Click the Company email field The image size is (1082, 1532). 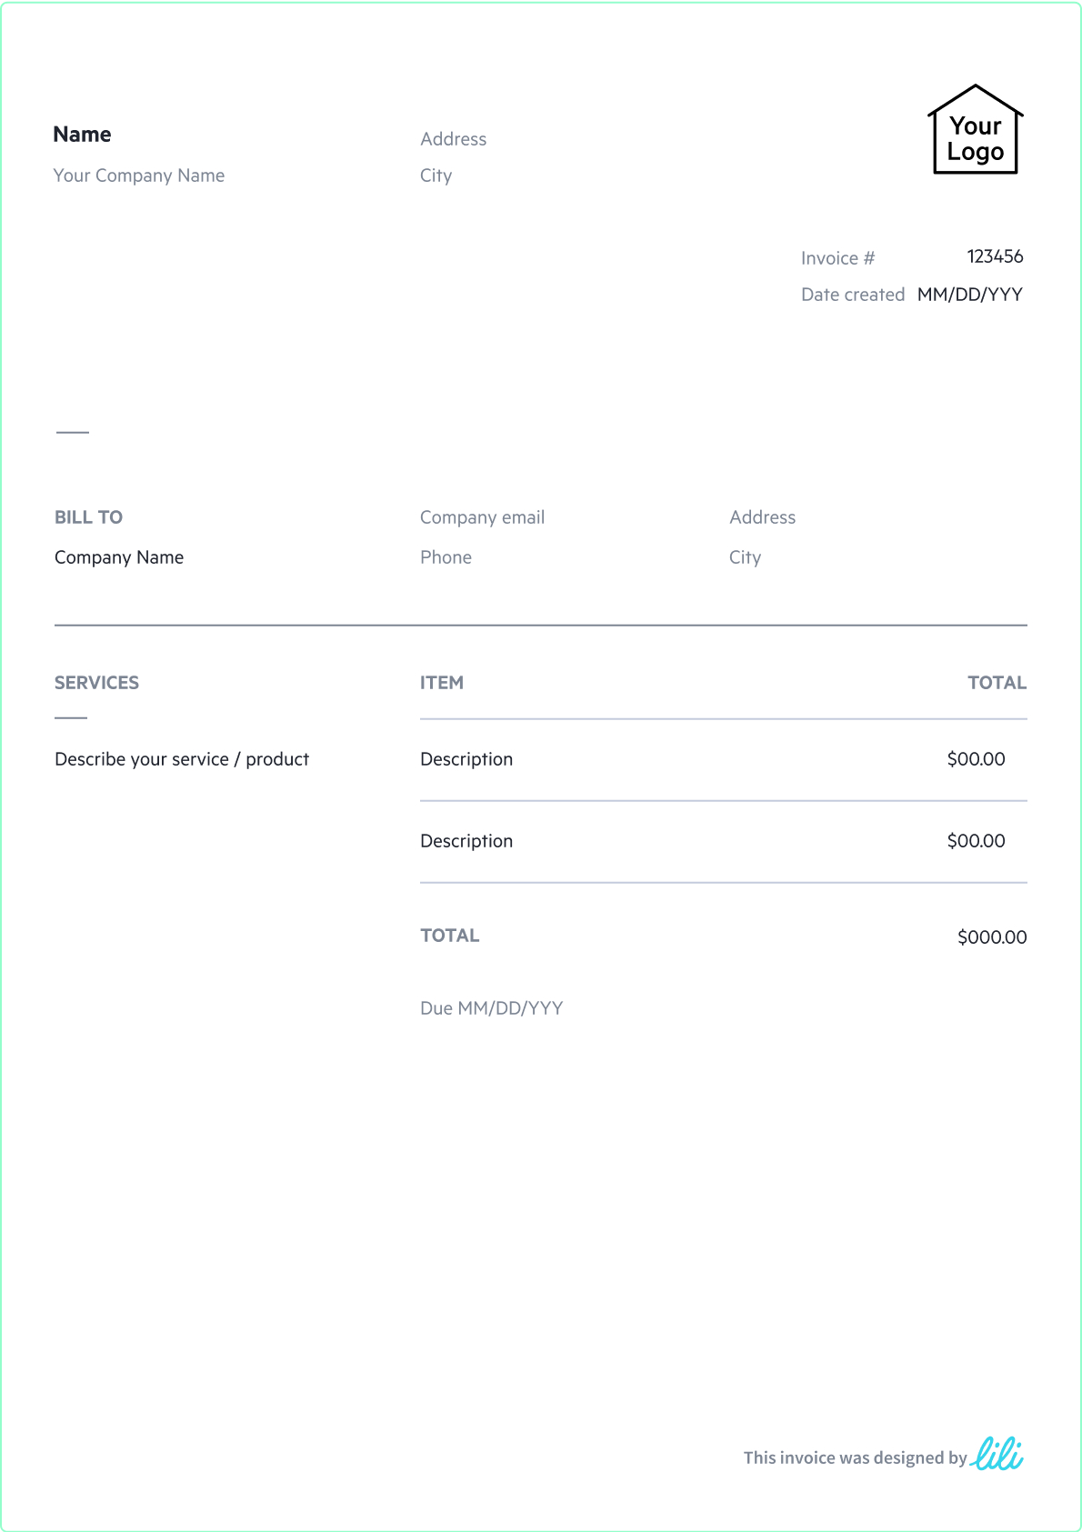[x=482, y=517]
